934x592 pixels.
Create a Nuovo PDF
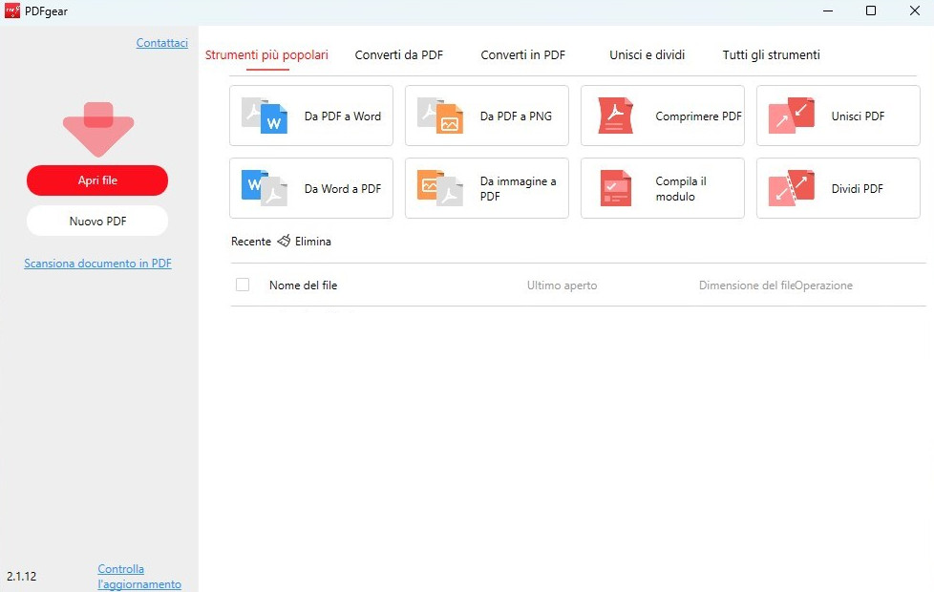click(96, 221)
